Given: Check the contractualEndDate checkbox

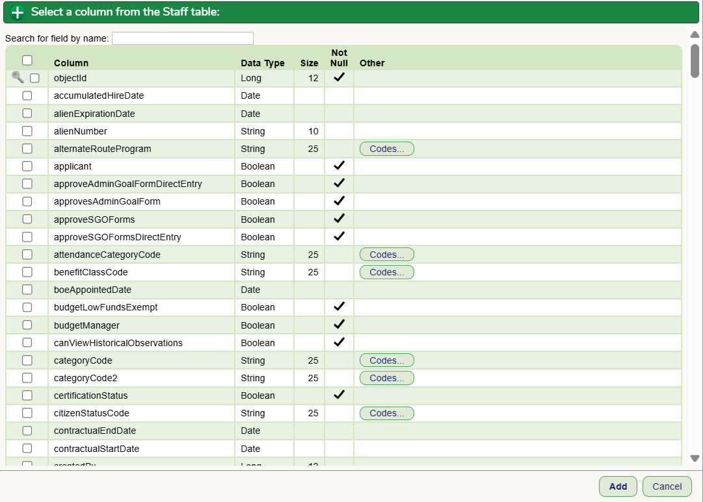Looking at the screenshot, I should [x=27, y=431].
